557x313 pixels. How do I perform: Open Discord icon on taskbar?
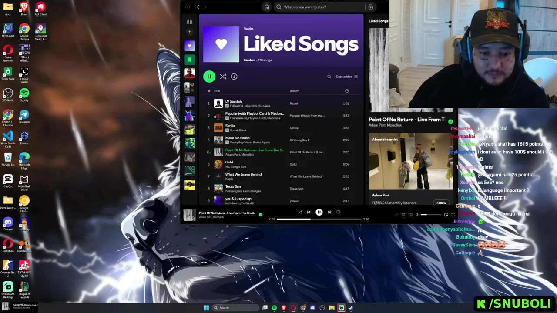coord(312,308)
